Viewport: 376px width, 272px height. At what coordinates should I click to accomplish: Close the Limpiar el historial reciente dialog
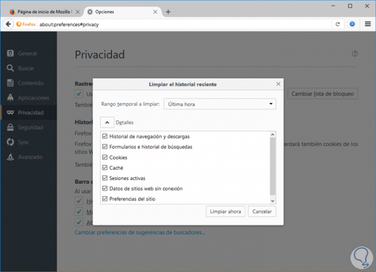(278, 84)
